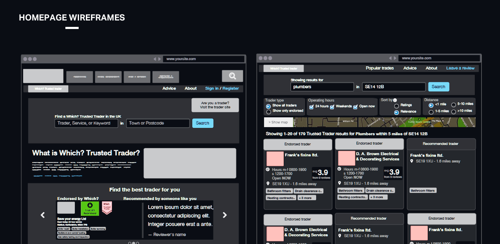
Task: Go to previous trader carousel slide
Action: coord(43,215)
